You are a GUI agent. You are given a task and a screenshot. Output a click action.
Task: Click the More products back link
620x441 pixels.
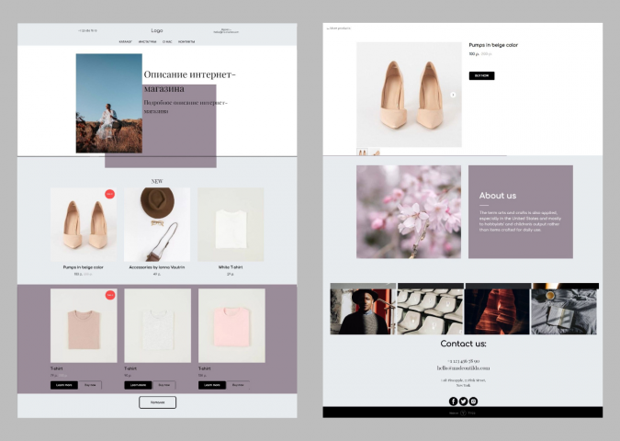(x=339, y=28)
